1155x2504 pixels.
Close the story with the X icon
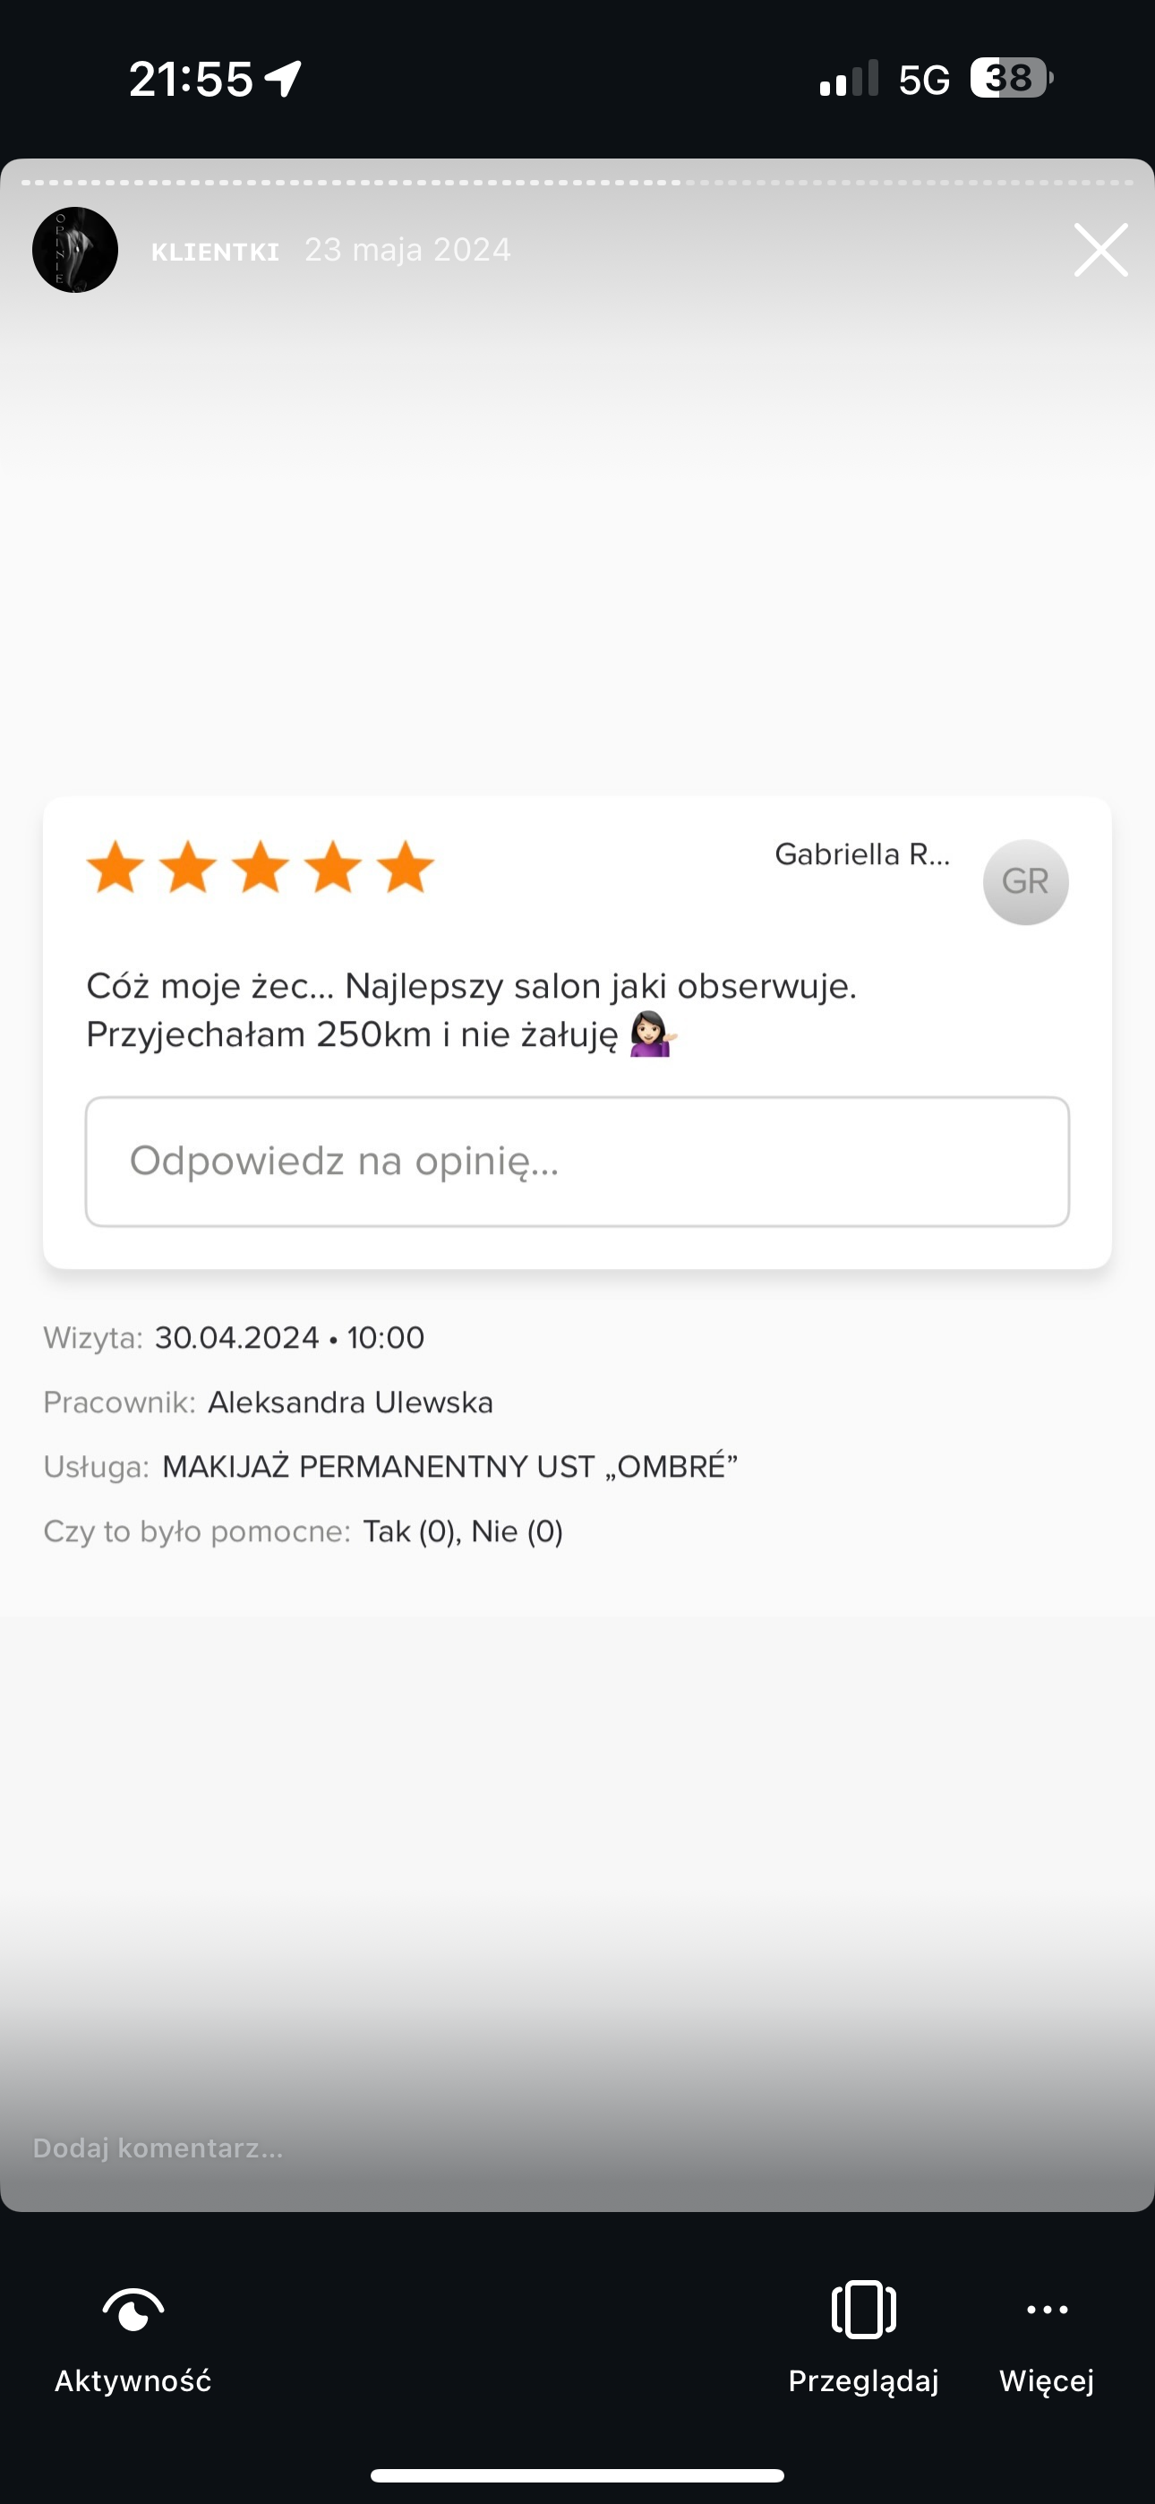(x=1100, y=250)
